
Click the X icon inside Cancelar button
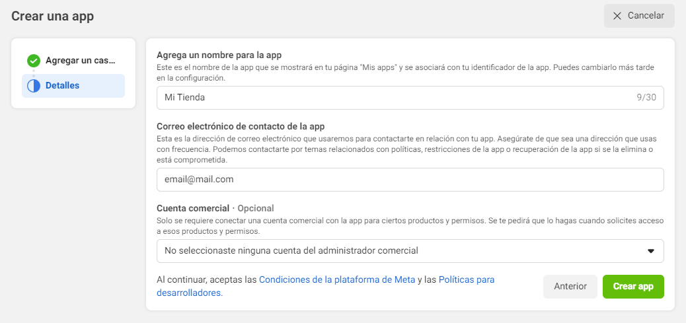pos(617,16)
